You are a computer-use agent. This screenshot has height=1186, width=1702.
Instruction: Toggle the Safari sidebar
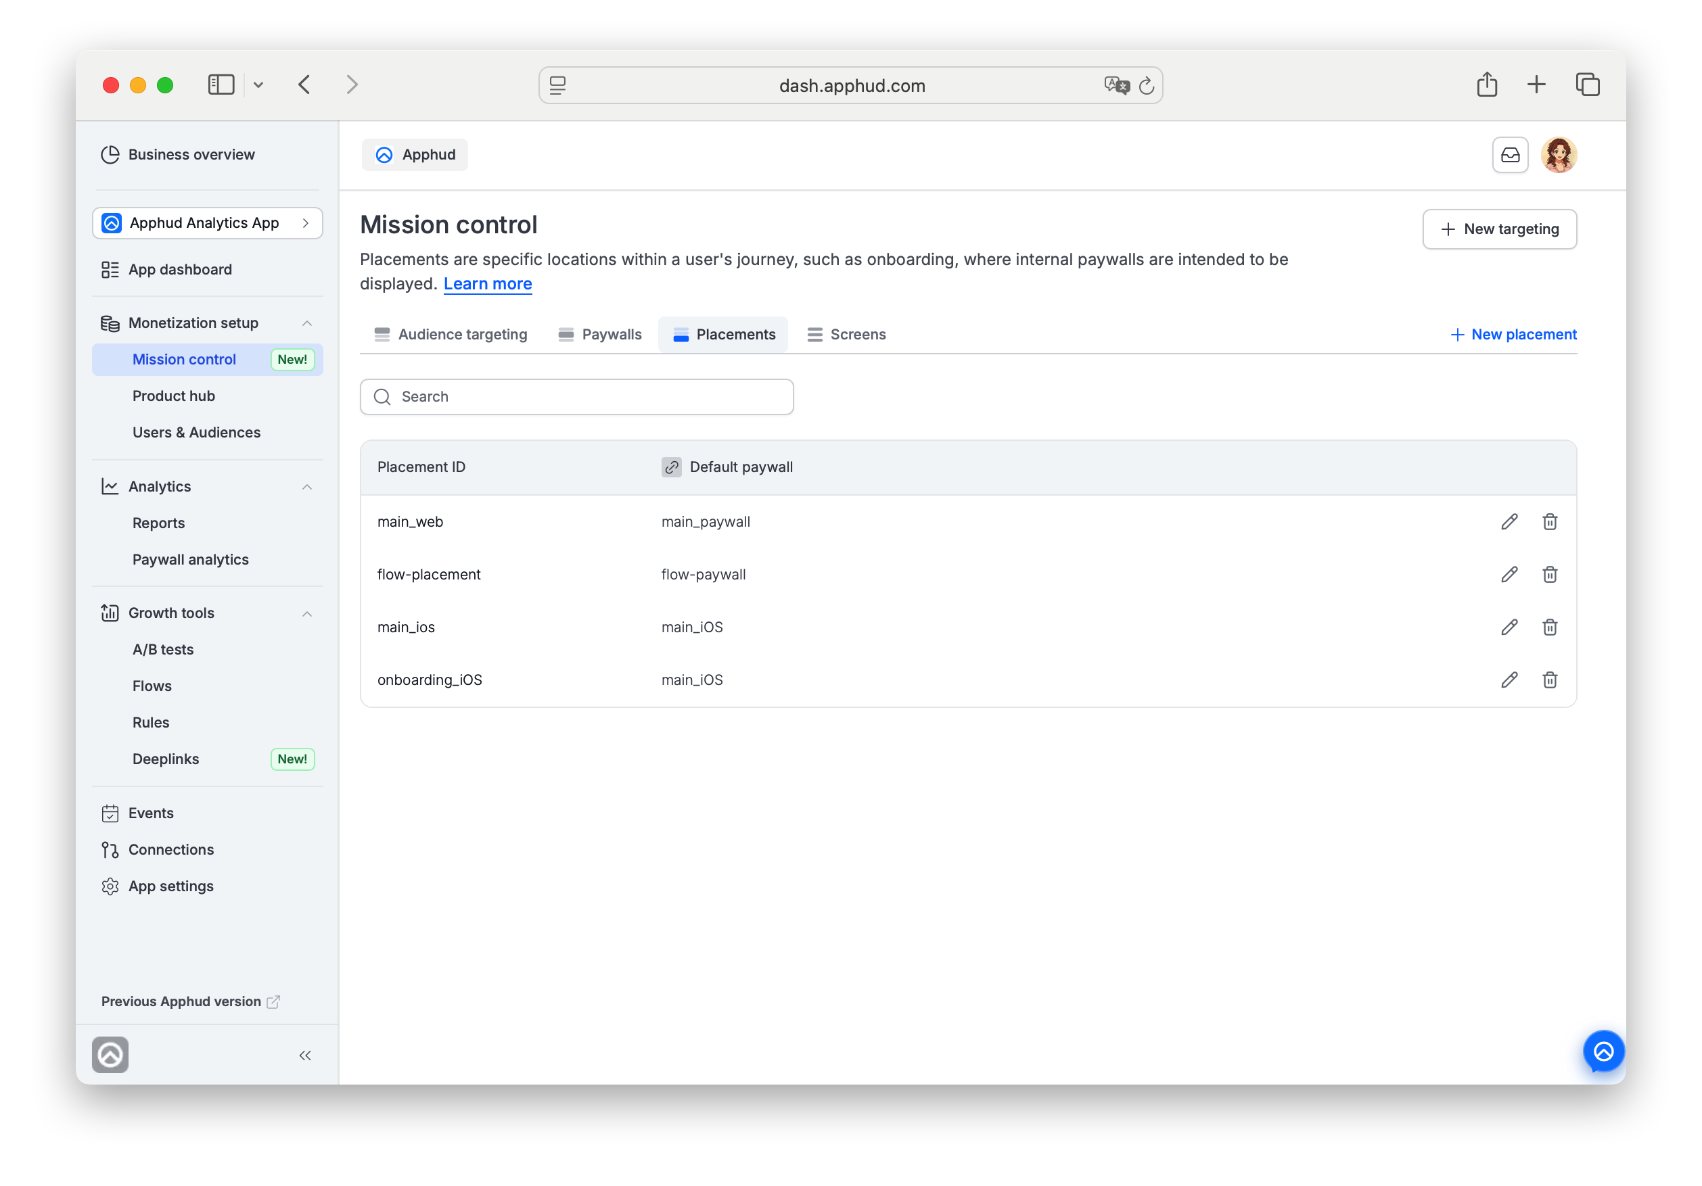[x=221, y=85]
